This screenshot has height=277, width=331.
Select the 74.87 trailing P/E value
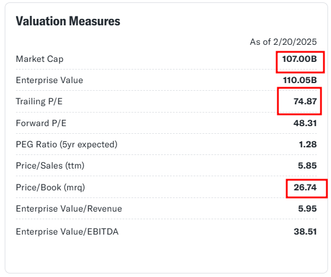point(305,101)
